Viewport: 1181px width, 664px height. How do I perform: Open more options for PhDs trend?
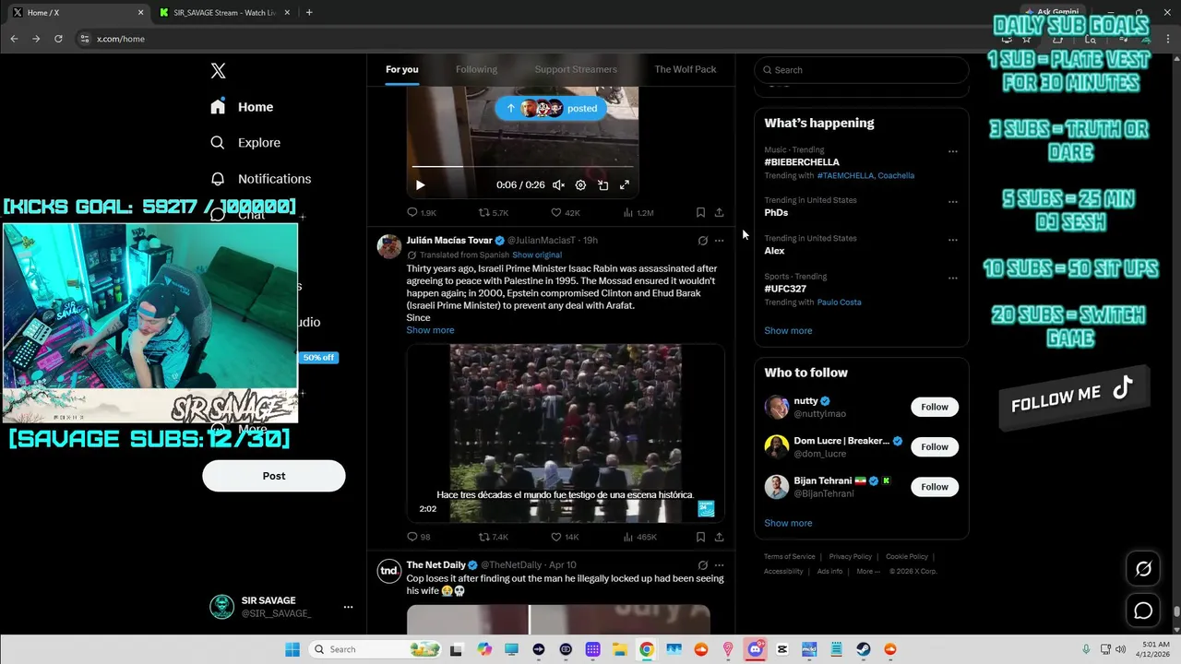[x=953, y=202]
